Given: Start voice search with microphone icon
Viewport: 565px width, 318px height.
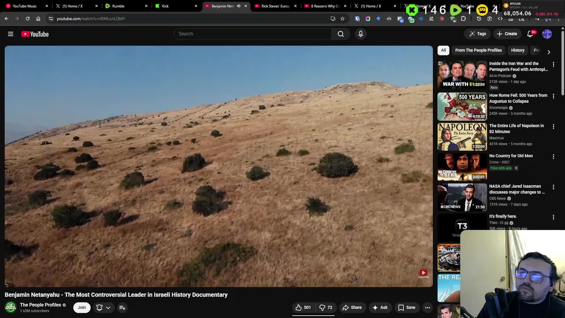Looking at the screenshot, I should click(x=361, y=34).
